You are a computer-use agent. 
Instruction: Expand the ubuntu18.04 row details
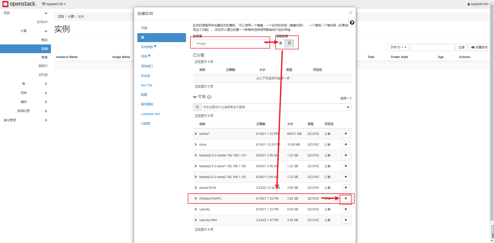(196, 188)
